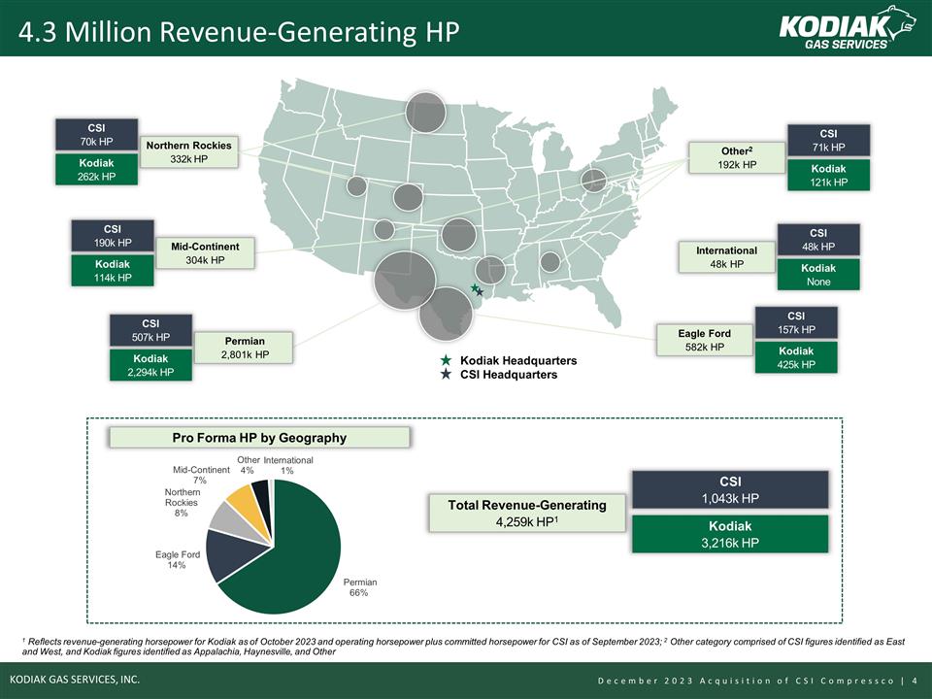The height and width of the screenshot is (699, 932).
Task: Click the green Kodiak Headquarters legend star
Action: point(445,361)
